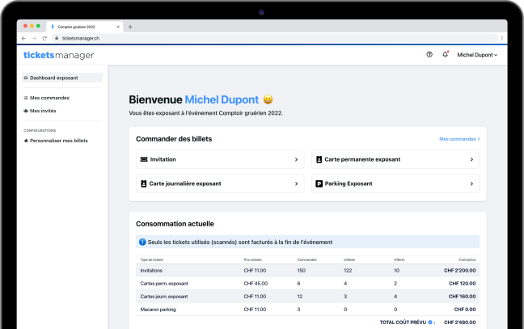Open Invitation order via its chevron
The height and width of the screenshot is (329, 524).
[x=296, y=160]
